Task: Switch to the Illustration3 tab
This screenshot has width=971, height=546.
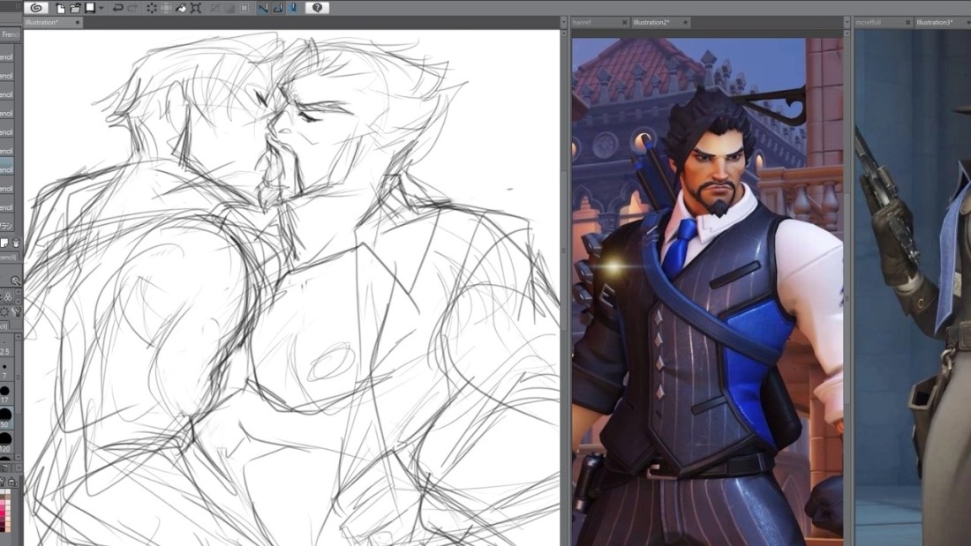Action: (x=934, y=22)
